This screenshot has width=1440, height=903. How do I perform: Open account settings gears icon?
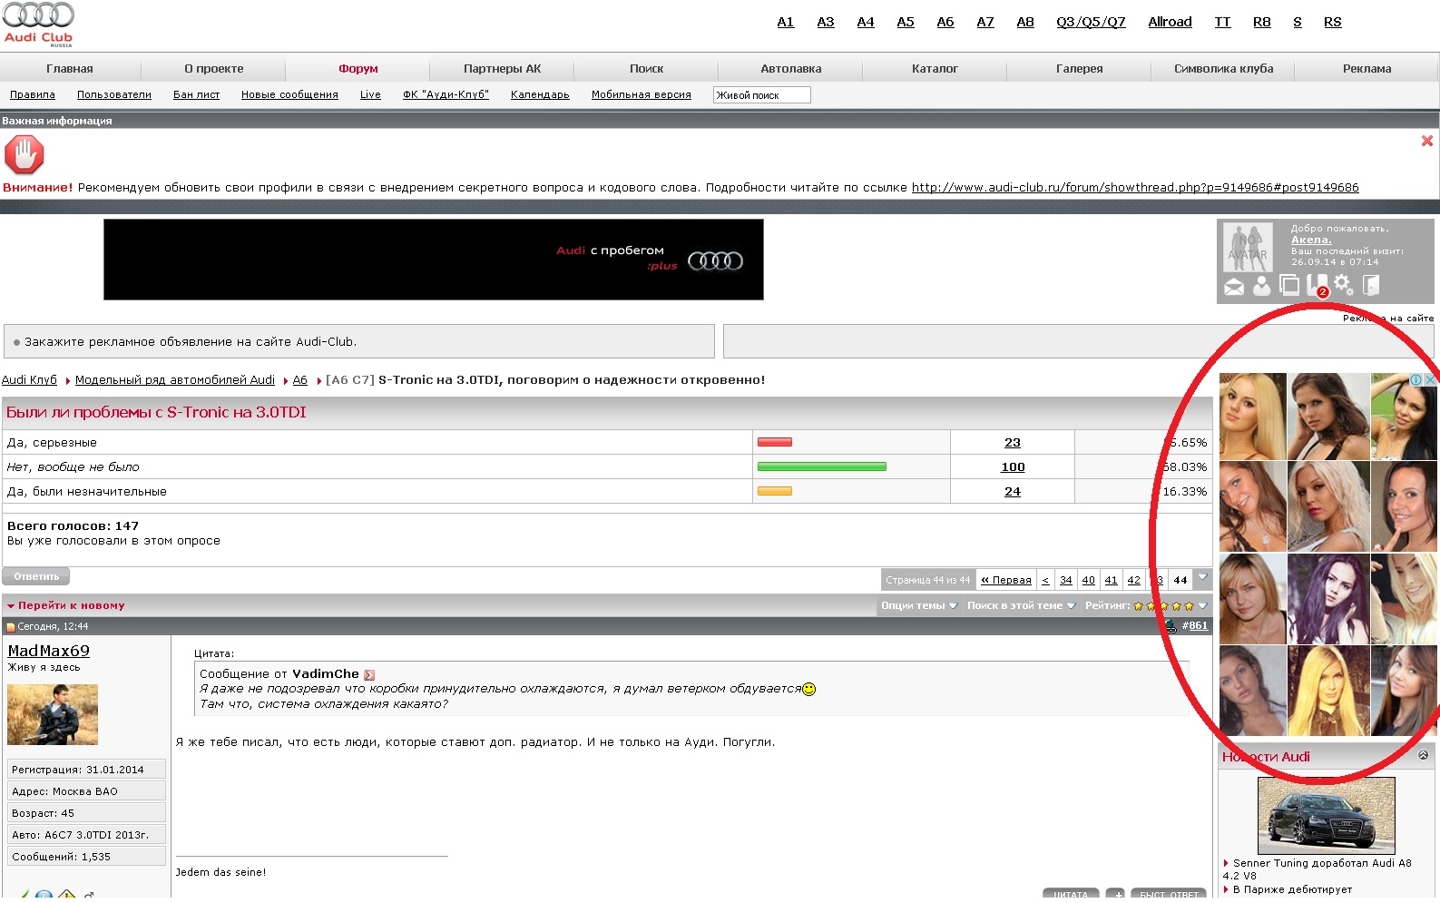tap(1344, 285)
